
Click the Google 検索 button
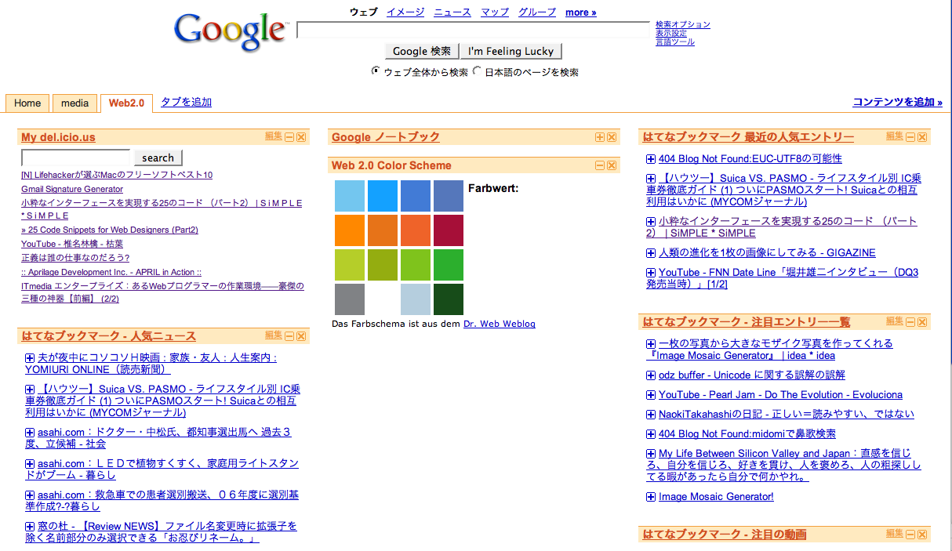422,51
